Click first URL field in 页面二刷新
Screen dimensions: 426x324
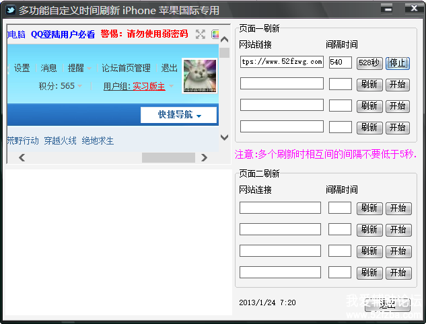pyautogui.click(x=280, y=208)
